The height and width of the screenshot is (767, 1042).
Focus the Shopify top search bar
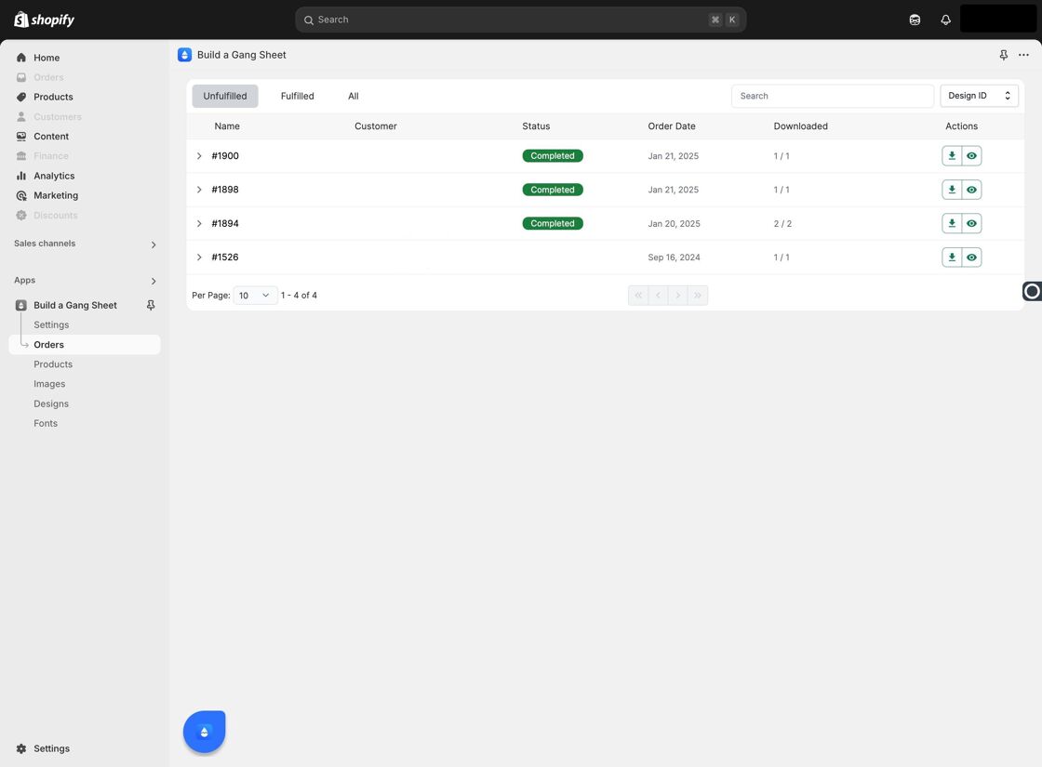(520, 20)
